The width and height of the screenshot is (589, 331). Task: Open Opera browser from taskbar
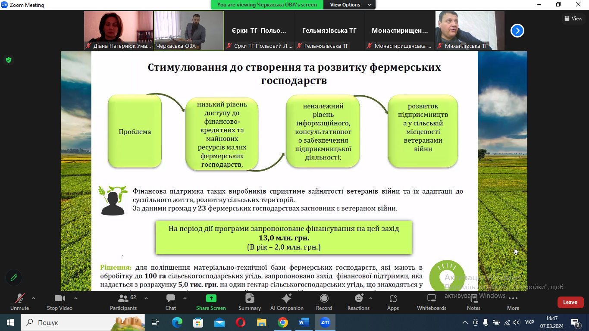[240, 322]
